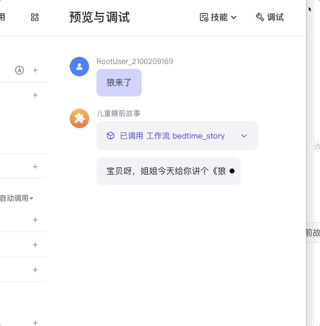Viewport: 320px width, 326px height.
Task: Open the 自动调用 dropdown
Action: (x=16, y=198)
